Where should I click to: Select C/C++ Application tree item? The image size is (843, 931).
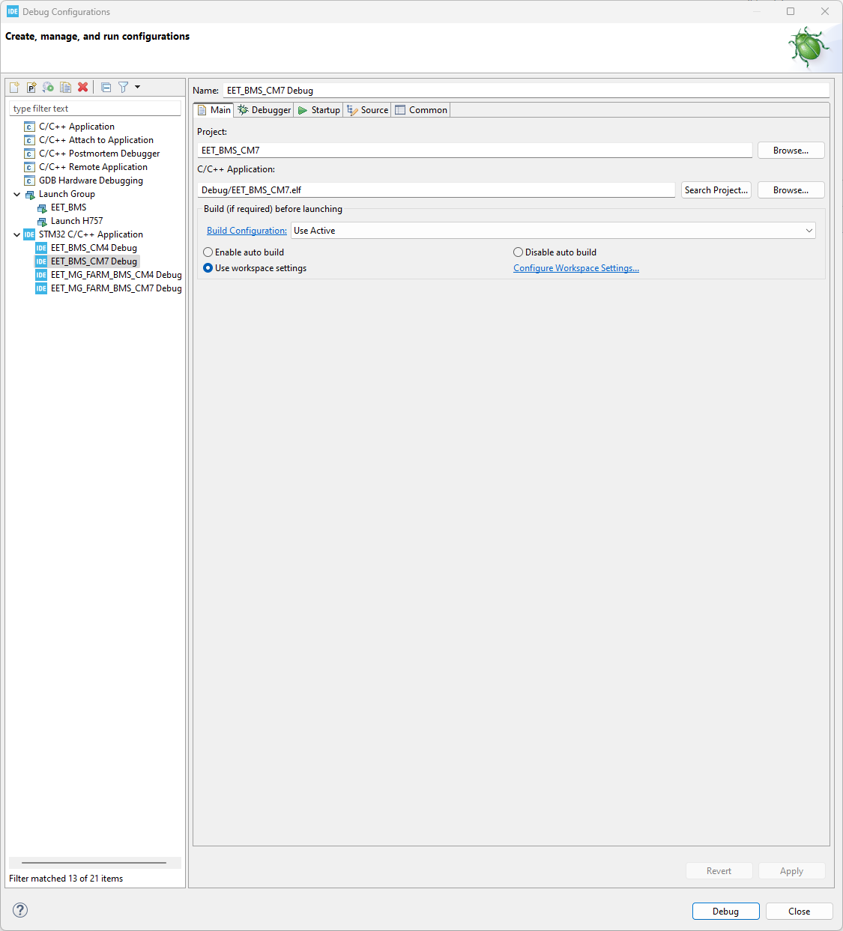click(x=76, y=127)
